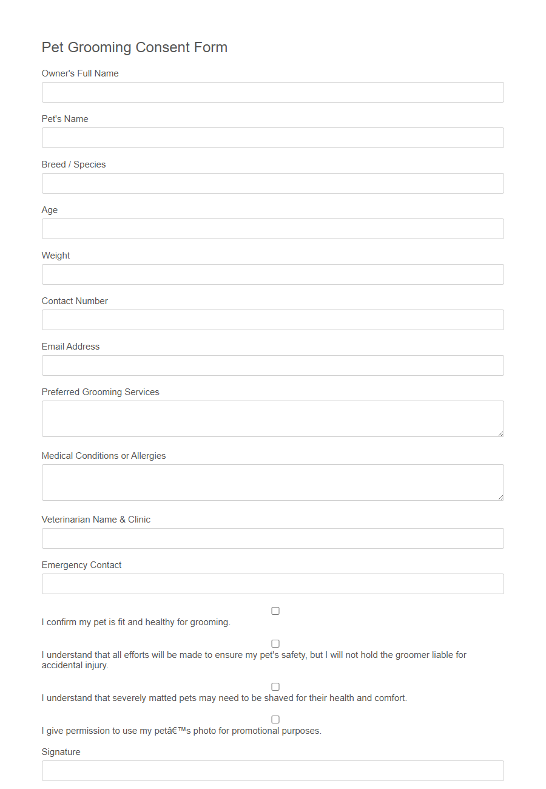
Task: Enable the groomer liability waiver checkbox
Action: (x=275, y=643)
